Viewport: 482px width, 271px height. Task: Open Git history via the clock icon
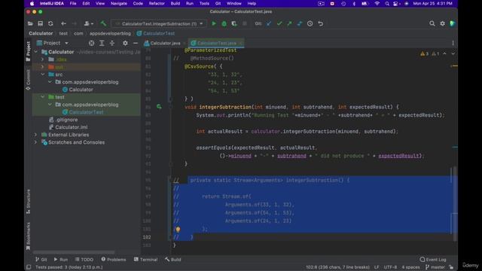pos(310,23)
